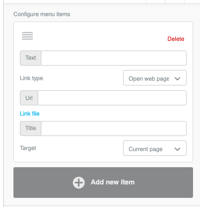Focus the Url input field
The width and height of the screenshot is (200, 207).
[112, 98]
